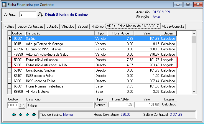Image resolution: width=204 pixels, height=124 pixels.
Task: Go to previous record navigation arrow
Action: [x=20, y=115]
